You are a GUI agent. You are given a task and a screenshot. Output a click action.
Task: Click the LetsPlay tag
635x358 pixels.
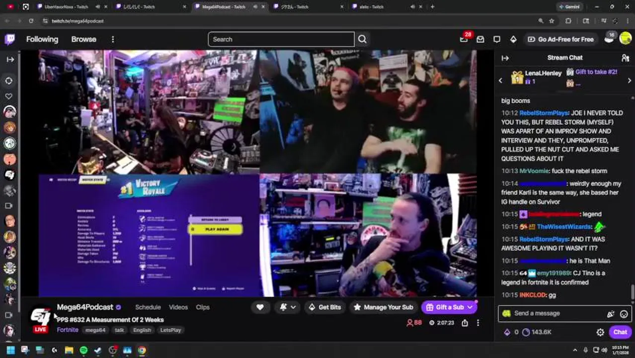click(170, 330)
